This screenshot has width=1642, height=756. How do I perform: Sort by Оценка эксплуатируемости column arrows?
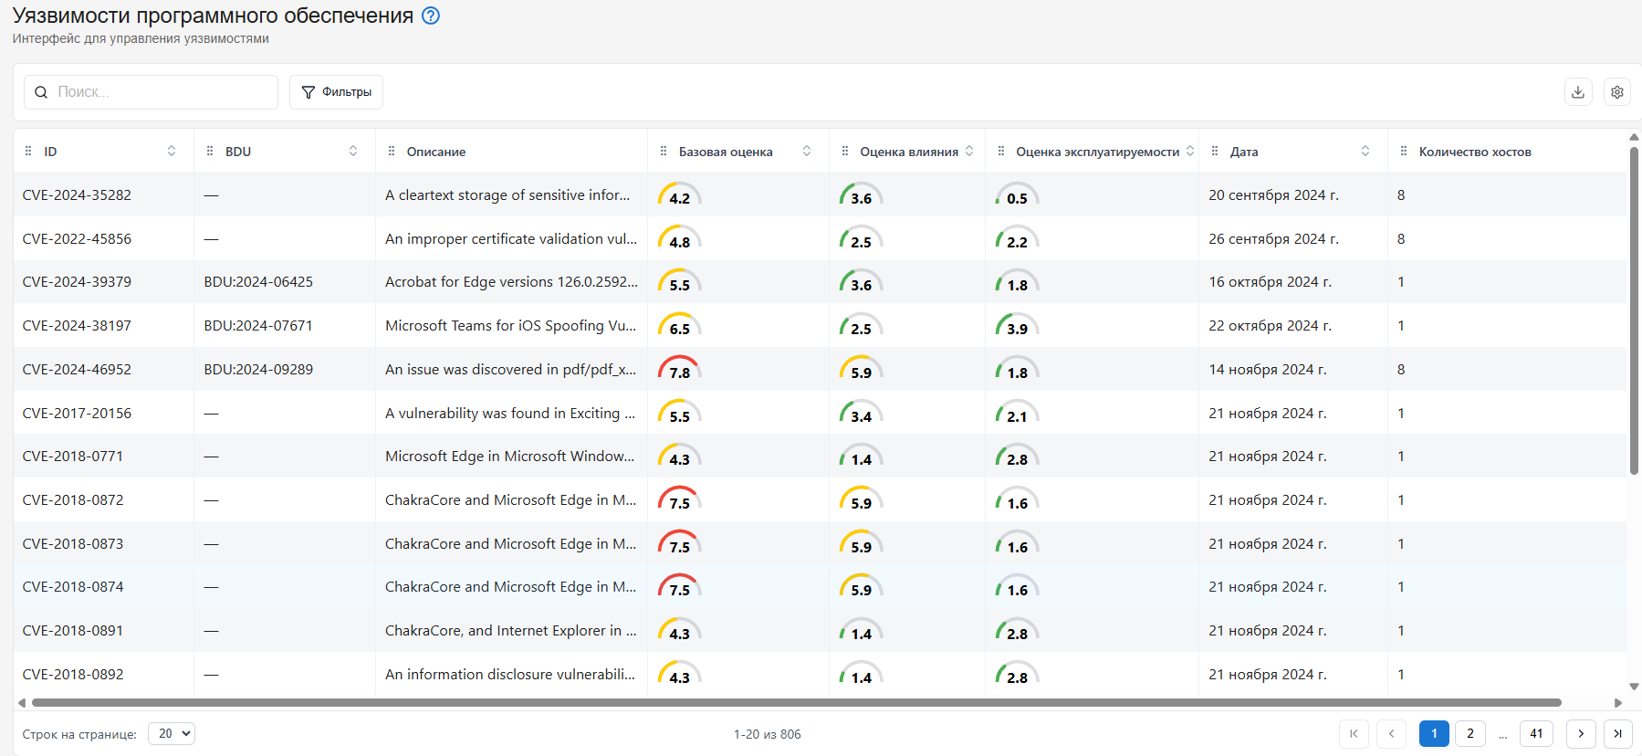[1190, 152]
